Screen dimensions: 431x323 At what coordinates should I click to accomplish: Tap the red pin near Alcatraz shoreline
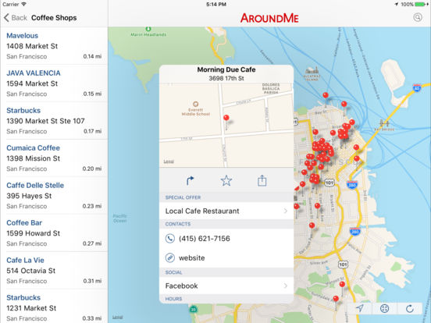pyautogui.click(x=326, y=96)
